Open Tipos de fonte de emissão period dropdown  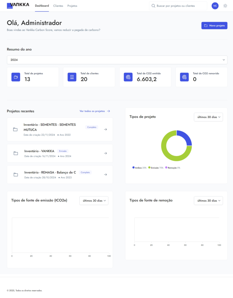point(94,201)
